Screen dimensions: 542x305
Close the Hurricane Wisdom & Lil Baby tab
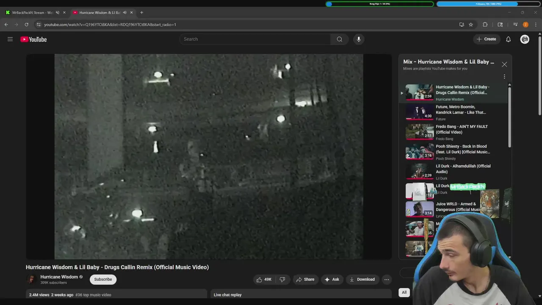[x=131, y=12]
